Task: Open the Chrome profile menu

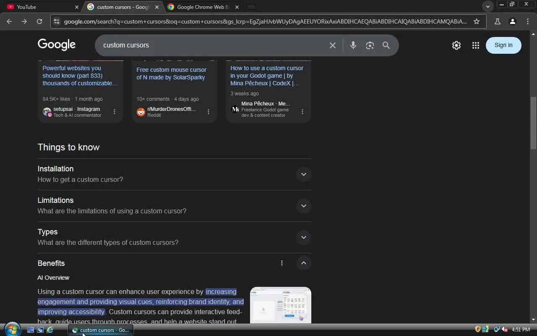Action: (512, 21)
